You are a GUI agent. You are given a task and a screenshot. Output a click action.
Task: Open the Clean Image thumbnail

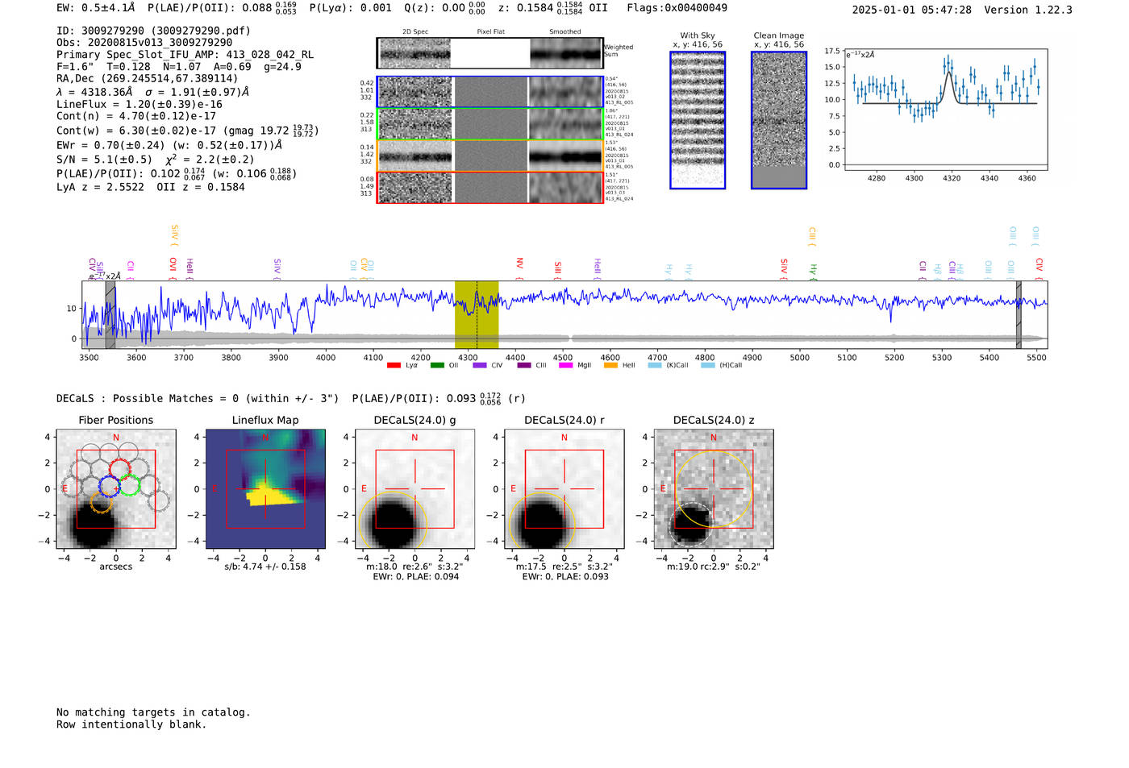point(778,120)
